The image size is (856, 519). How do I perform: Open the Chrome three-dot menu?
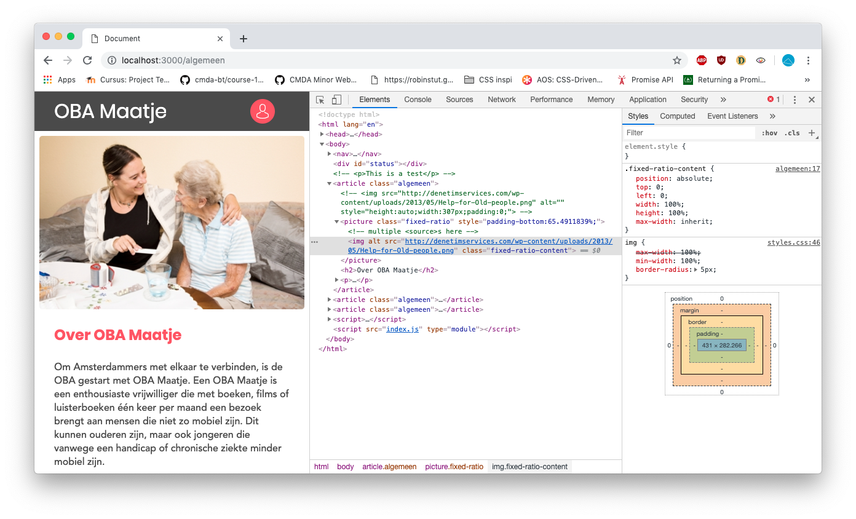click(809, 60)
